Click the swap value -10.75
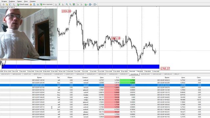210x118 pixels. coord(199,100)
